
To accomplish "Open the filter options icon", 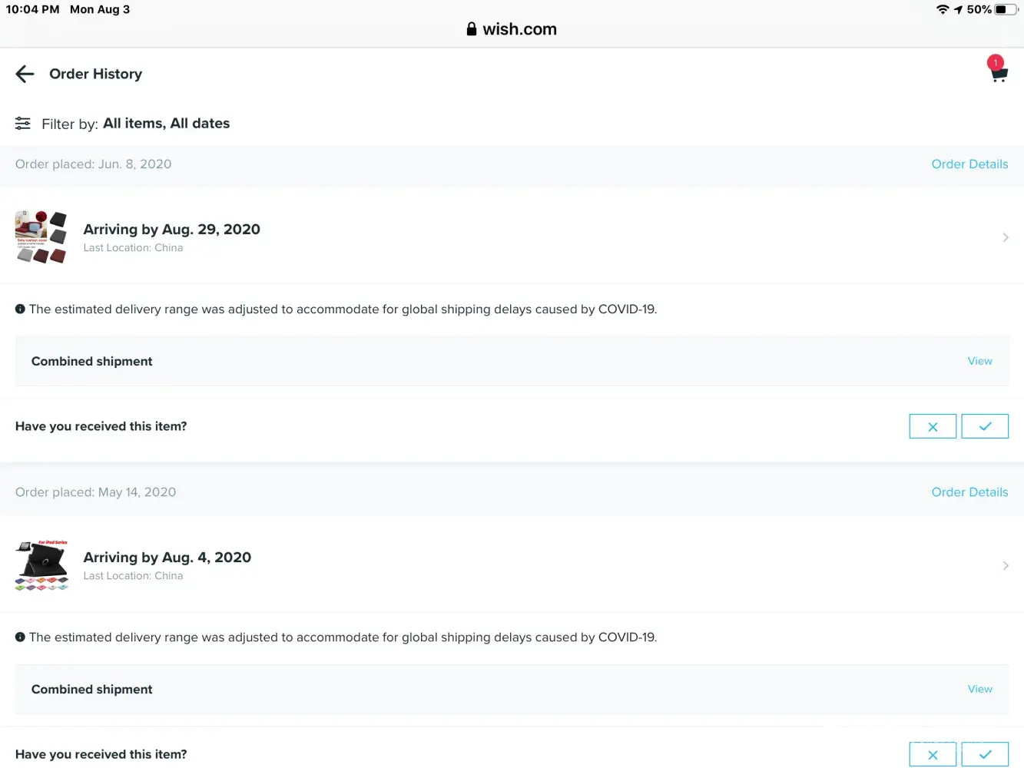I will (x=23, y=124).
